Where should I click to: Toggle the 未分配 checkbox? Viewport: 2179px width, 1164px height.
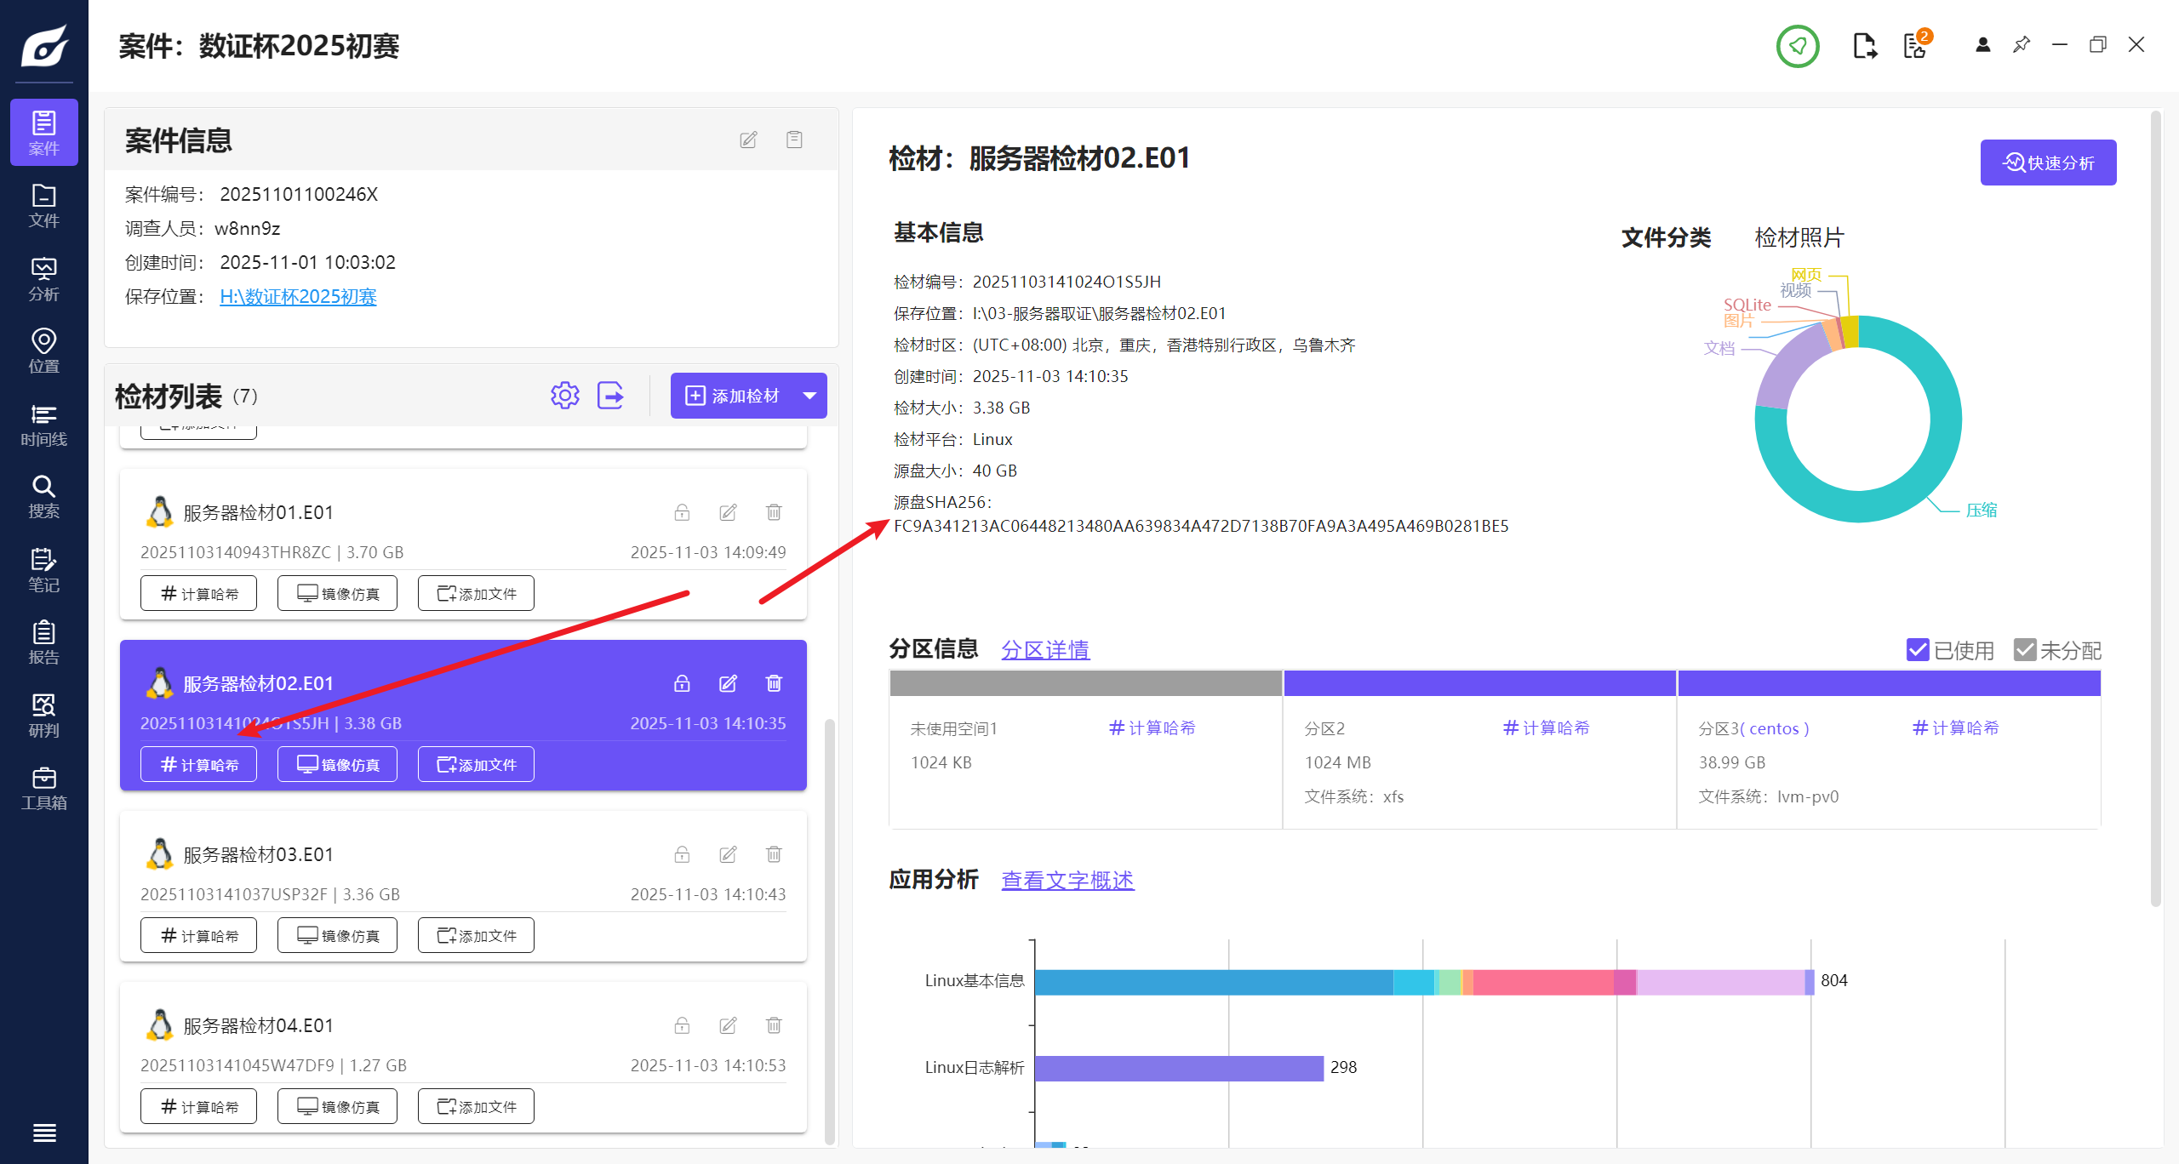pos(2024,650)
